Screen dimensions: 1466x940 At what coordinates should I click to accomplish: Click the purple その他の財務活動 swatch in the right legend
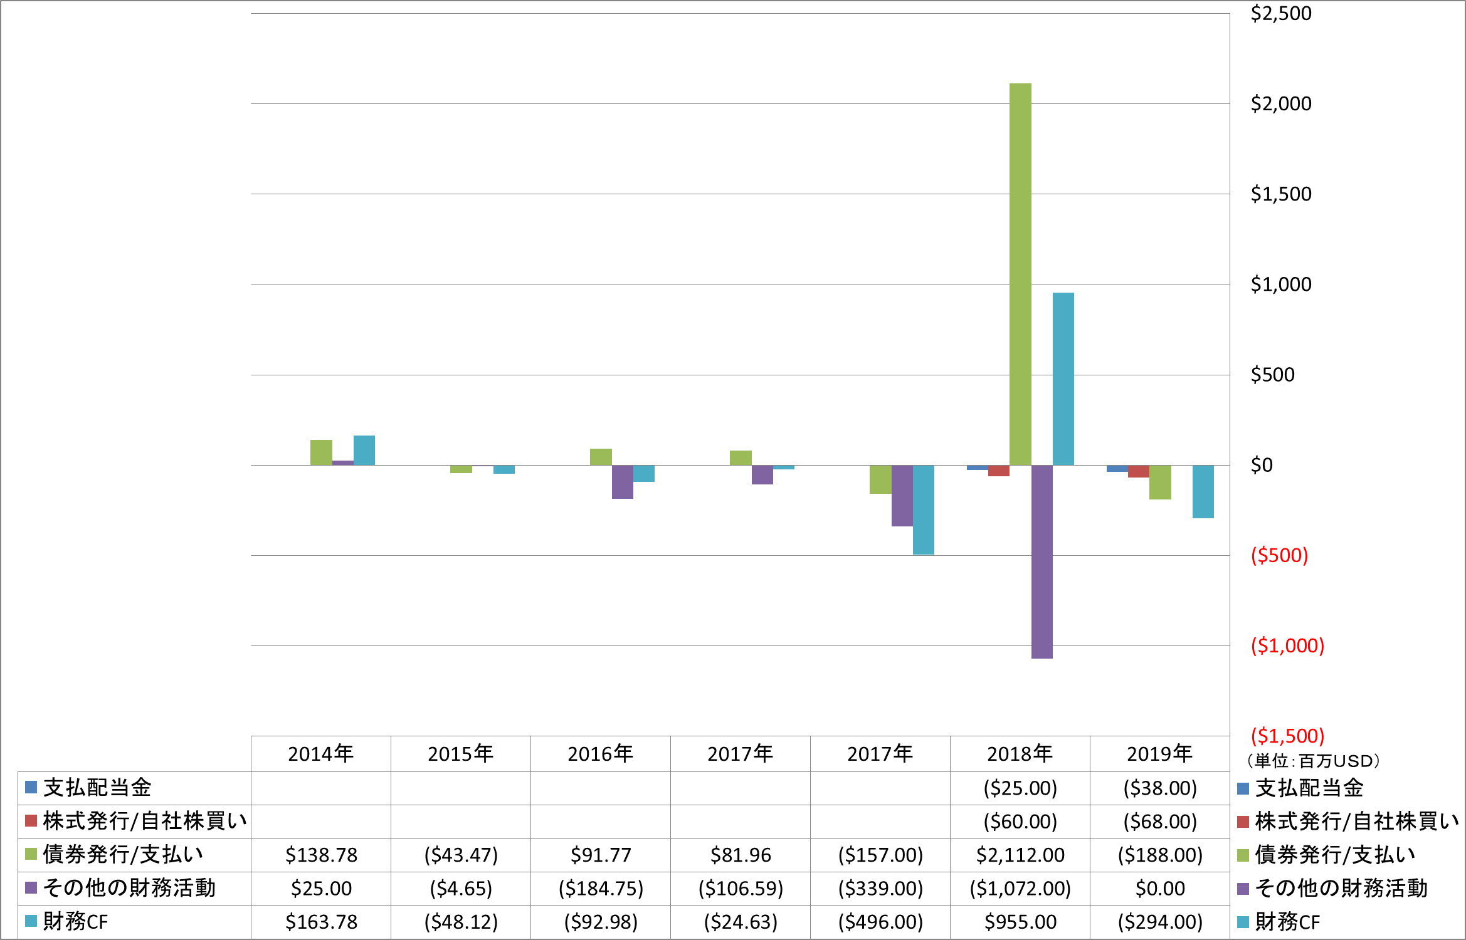[x=1243, y=889]
